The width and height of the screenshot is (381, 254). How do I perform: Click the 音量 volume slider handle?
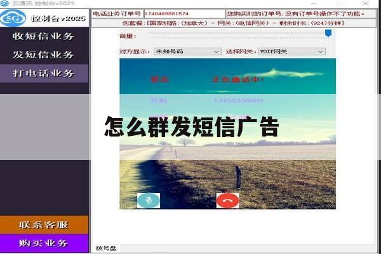(328, 33)
